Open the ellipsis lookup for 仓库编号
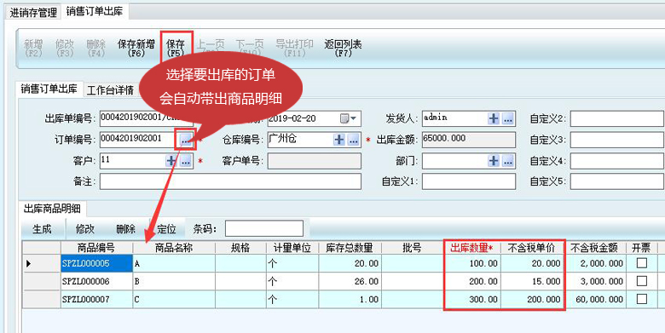The height and width of the screenshot is (333, 665). [x=353, y=140]
